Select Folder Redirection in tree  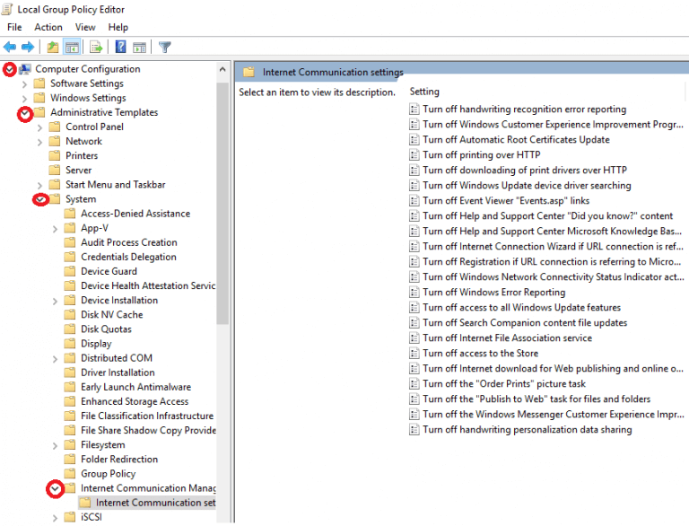pyautogui.click(x=119, y=460)
